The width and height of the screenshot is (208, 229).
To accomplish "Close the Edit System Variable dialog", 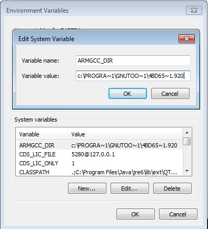I will pos(186,38).
